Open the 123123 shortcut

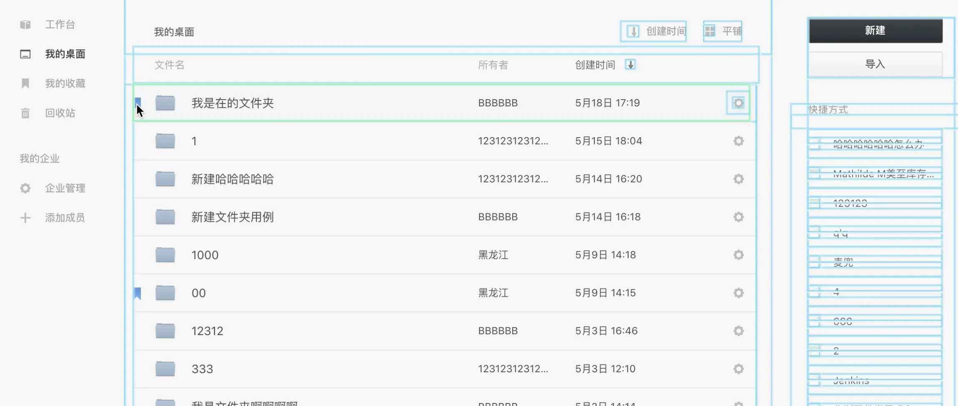point(850,203)
